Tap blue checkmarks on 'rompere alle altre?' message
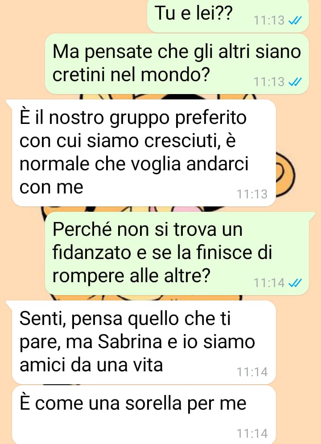Screen dimensions: 321x444 pos(295,283)
